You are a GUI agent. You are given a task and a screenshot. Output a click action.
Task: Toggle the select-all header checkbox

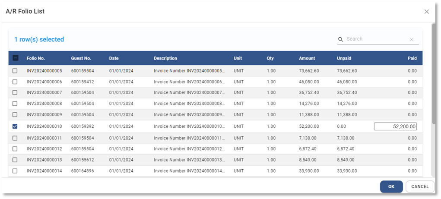click(x=15, y=58)
